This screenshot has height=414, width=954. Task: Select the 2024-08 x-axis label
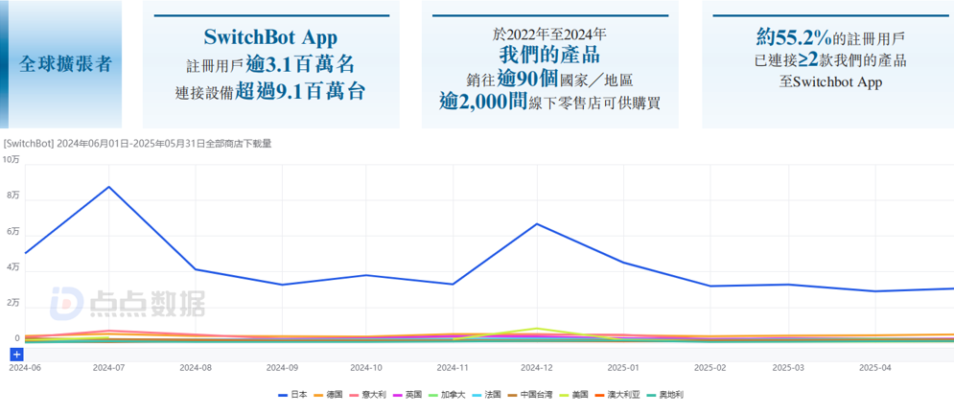point(196,368)
